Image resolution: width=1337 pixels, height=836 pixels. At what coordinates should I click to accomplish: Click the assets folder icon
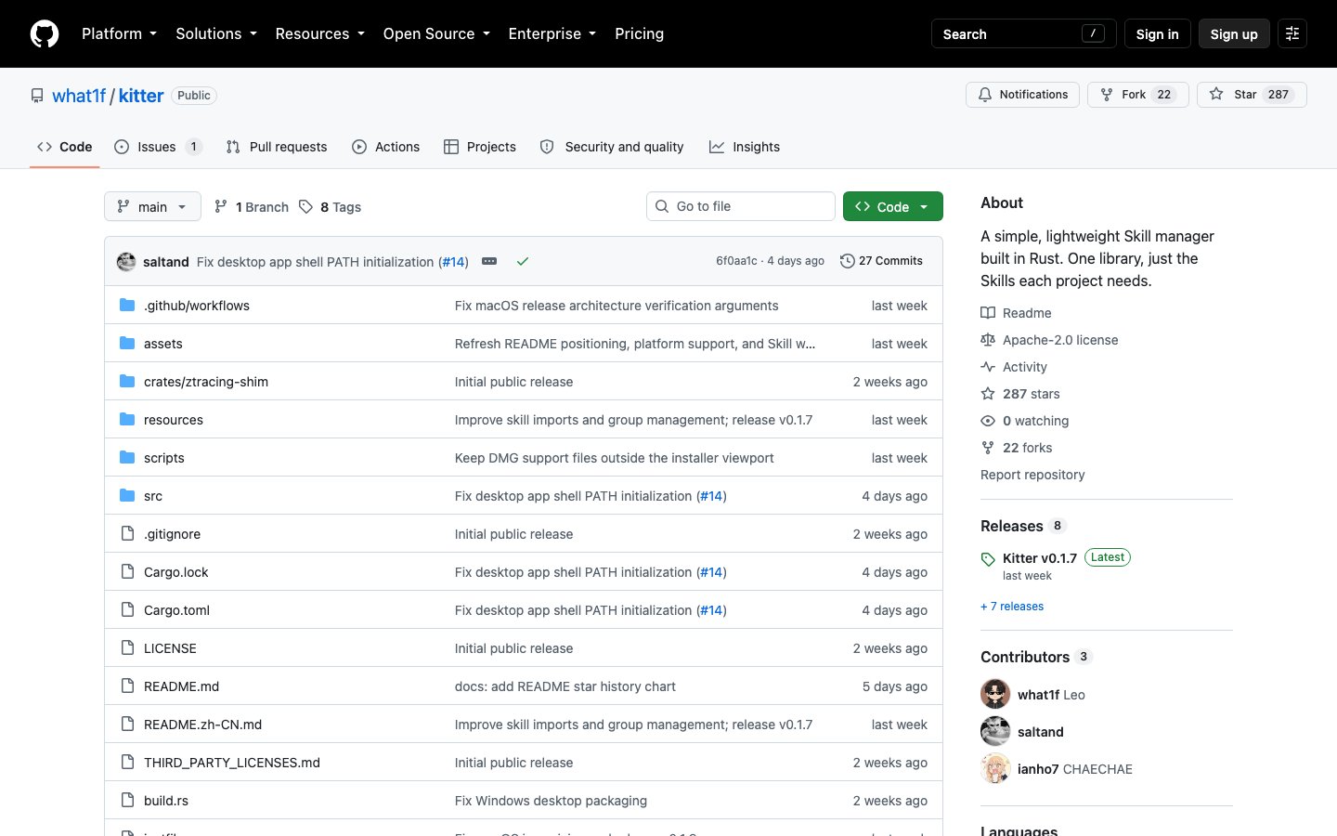click(x=127, y=344)
